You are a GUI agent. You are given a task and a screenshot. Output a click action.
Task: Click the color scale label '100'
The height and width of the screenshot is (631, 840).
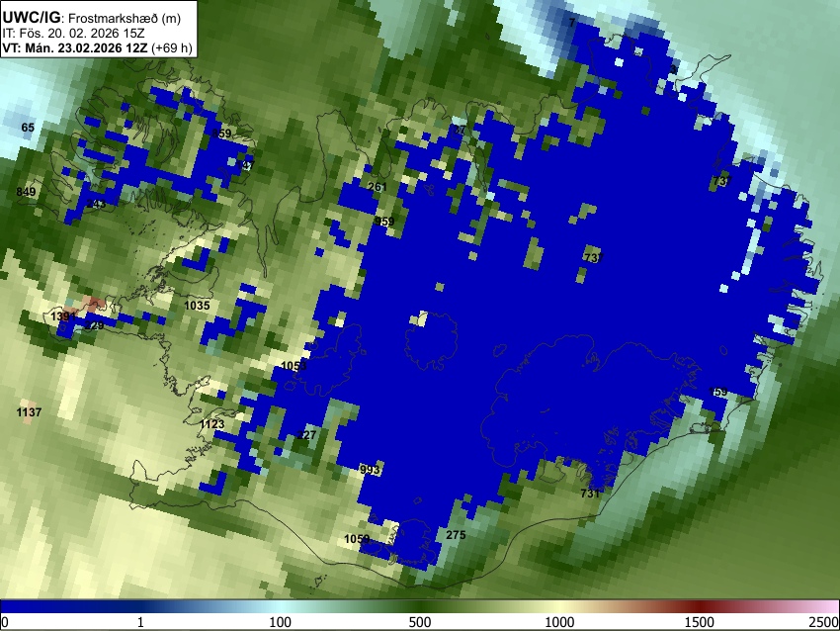281,622
